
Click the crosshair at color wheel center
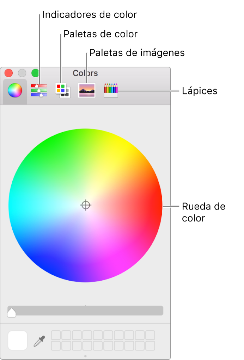(86, 205)
